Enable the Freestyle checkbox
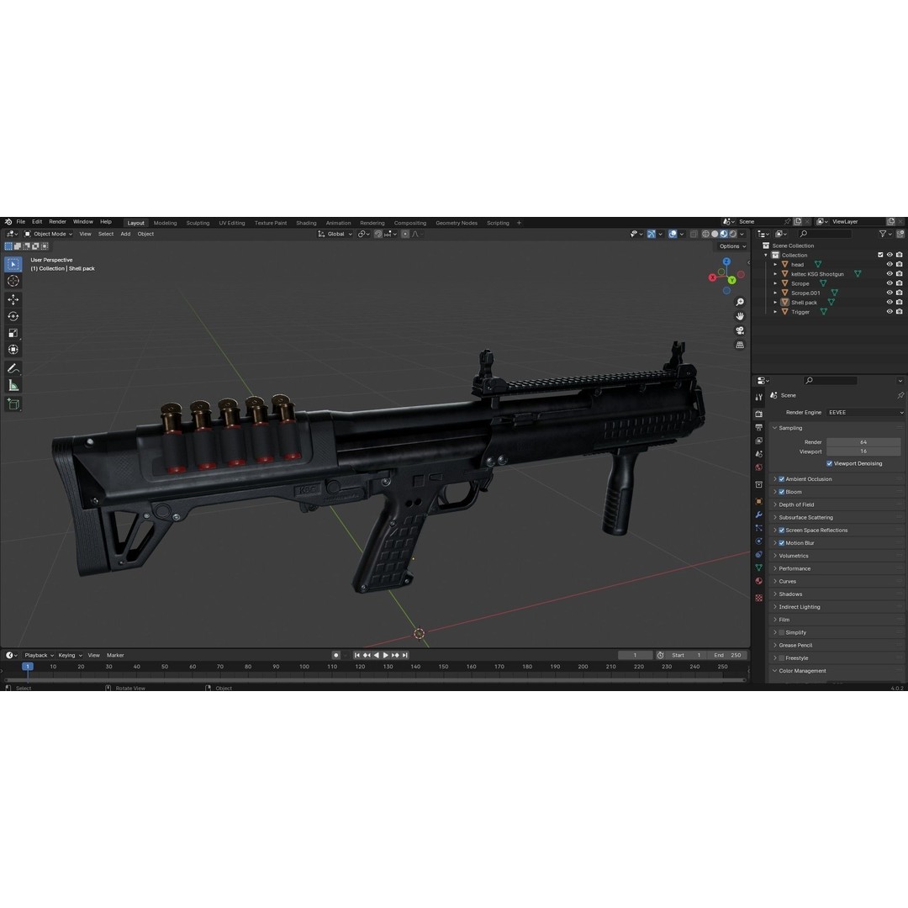908x908 pixels. point(781,657)
